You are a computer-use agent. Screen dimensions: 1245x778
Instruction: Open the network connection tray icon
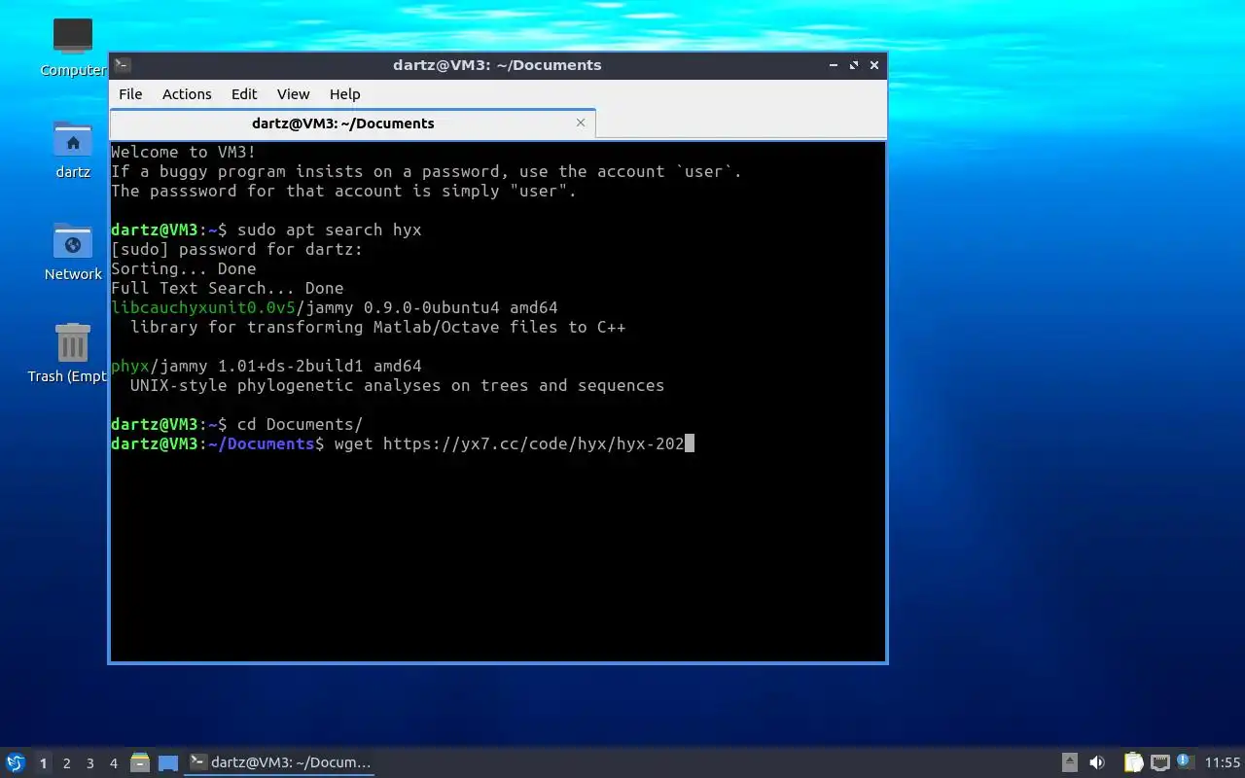(x=1159, y=762)
